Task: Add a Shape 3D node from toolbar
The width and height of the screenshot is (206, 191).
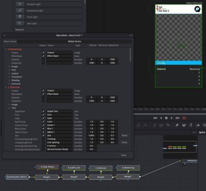Action: [184, 125]
